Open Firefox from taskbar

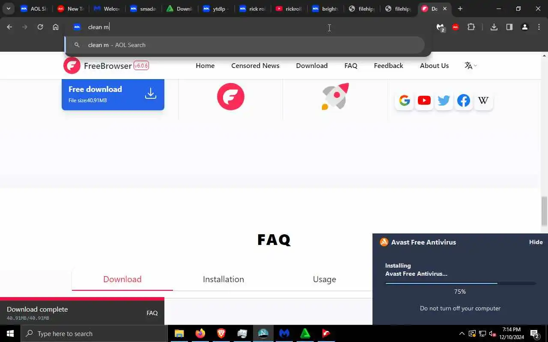point(200,333)
